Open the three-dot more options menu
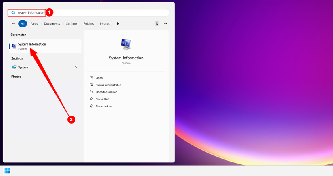Viewport: 333px width, 176px height. [165, 23]
